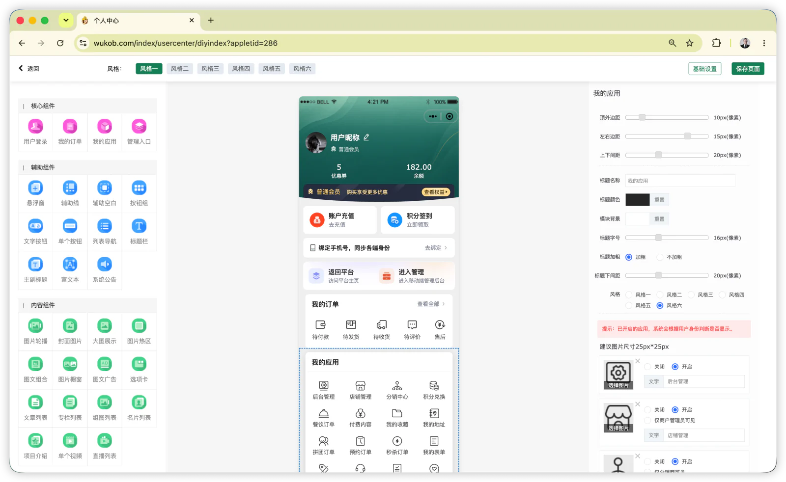The image size is (786, 482).
Task: Add the 列表导航 component
Action: pos(105,232)
